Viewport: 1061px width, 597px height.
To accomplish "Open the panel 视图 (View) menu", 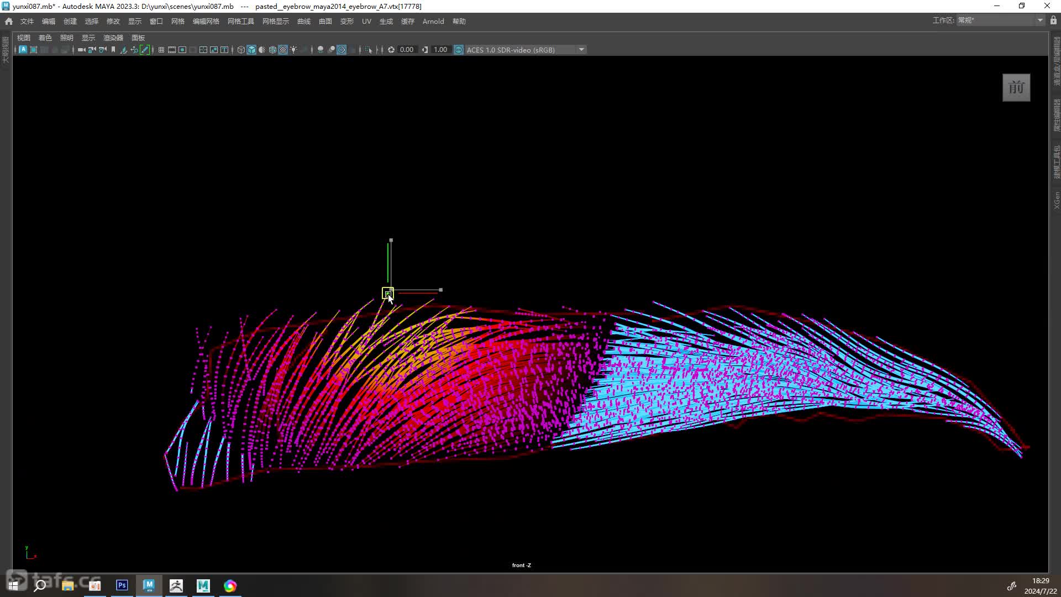I will coord(24,38).
